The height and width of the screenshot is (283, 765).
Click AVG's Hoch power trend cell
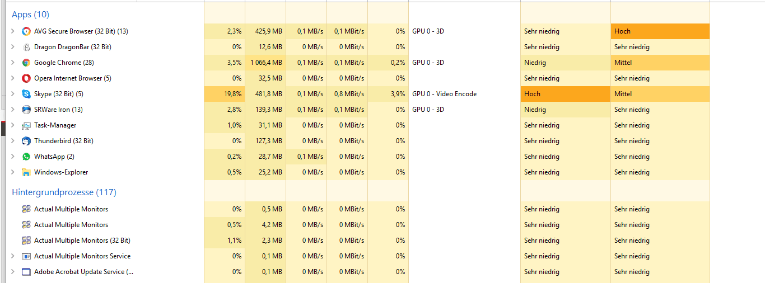[660, 31]
